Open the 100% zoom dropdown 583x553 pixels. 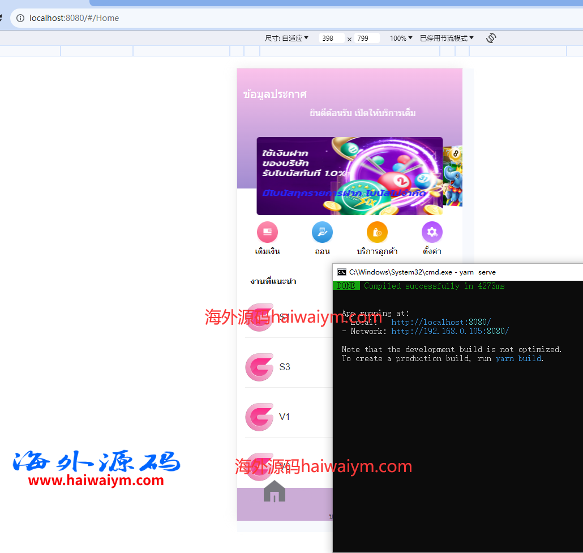pos(401,38)
